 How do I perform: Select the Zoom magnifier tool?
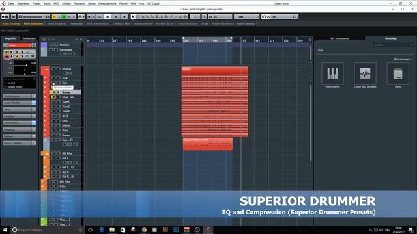pyautogui.click(x=157, y=17)
